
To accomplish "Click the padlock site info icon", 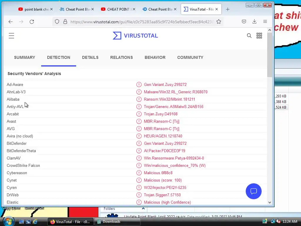I will coord(65,21).
